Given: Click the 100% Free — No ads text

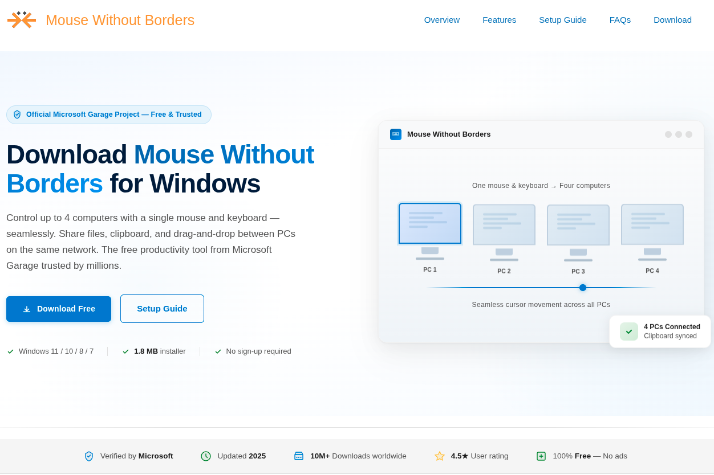Looking at the screenshot, I should click(x=590, y=456).
